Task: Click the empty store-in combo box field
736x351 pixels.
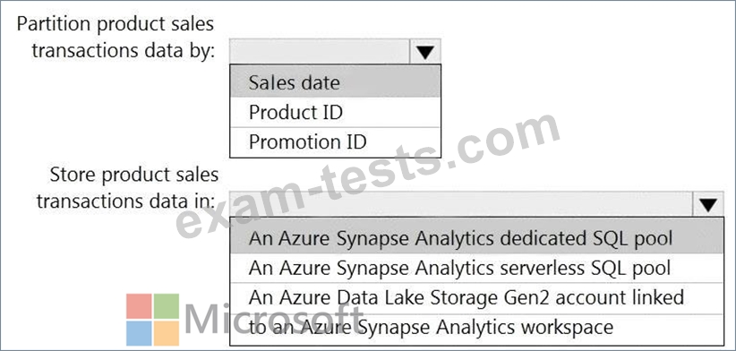Action: [461, 204]
